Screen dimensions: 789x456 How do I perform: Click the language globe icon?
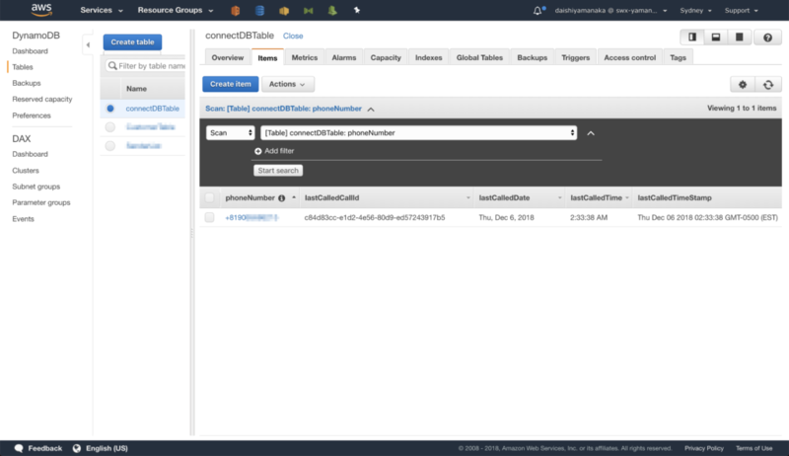77,448
